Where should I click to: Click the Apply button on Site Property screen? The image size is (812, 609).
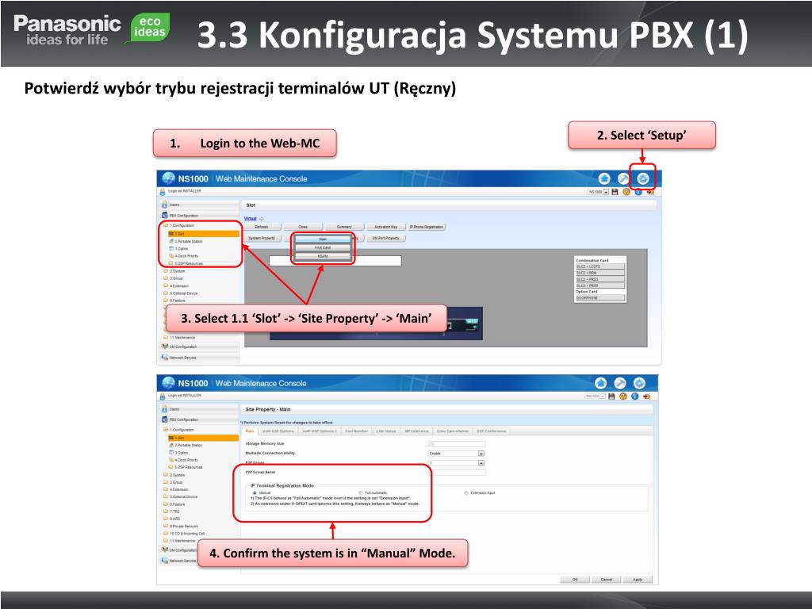click(x=638, y=580)
